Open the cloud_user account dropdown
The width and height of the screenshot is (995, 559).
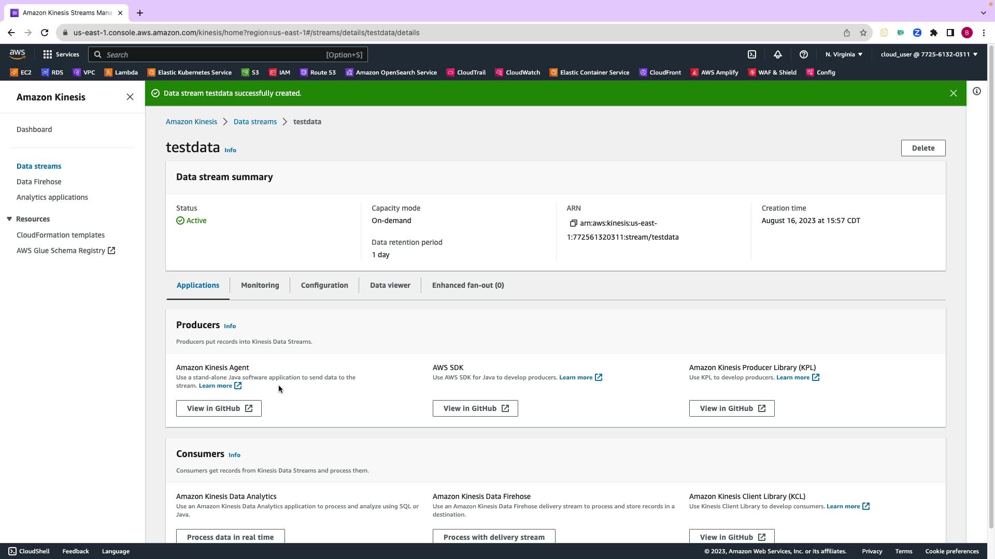click(929, 54)
